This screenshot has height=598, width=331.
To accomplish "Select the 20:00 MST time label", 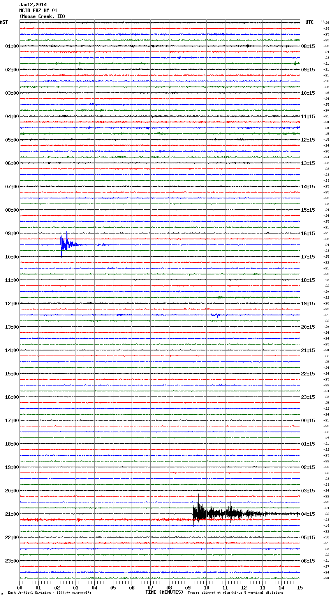I will click(12, 491).
